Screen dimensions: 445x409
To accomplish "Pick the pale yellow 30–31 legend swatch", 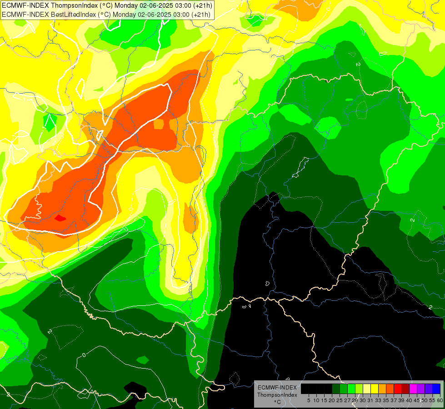I will point(367,389).
